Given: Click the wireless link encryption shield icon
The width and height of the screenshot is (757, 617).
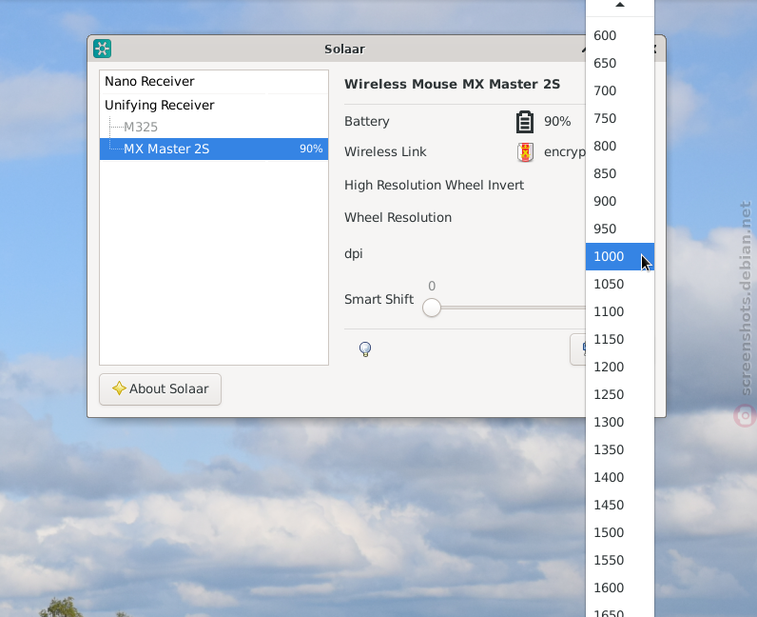Looking at the screenshot, I should [x=525, y=151].
